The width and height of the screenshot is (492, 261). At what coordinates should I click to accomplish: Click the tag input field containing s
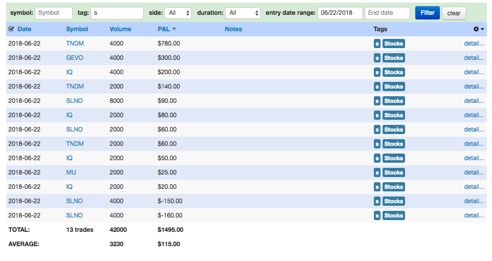pos(117,13)
